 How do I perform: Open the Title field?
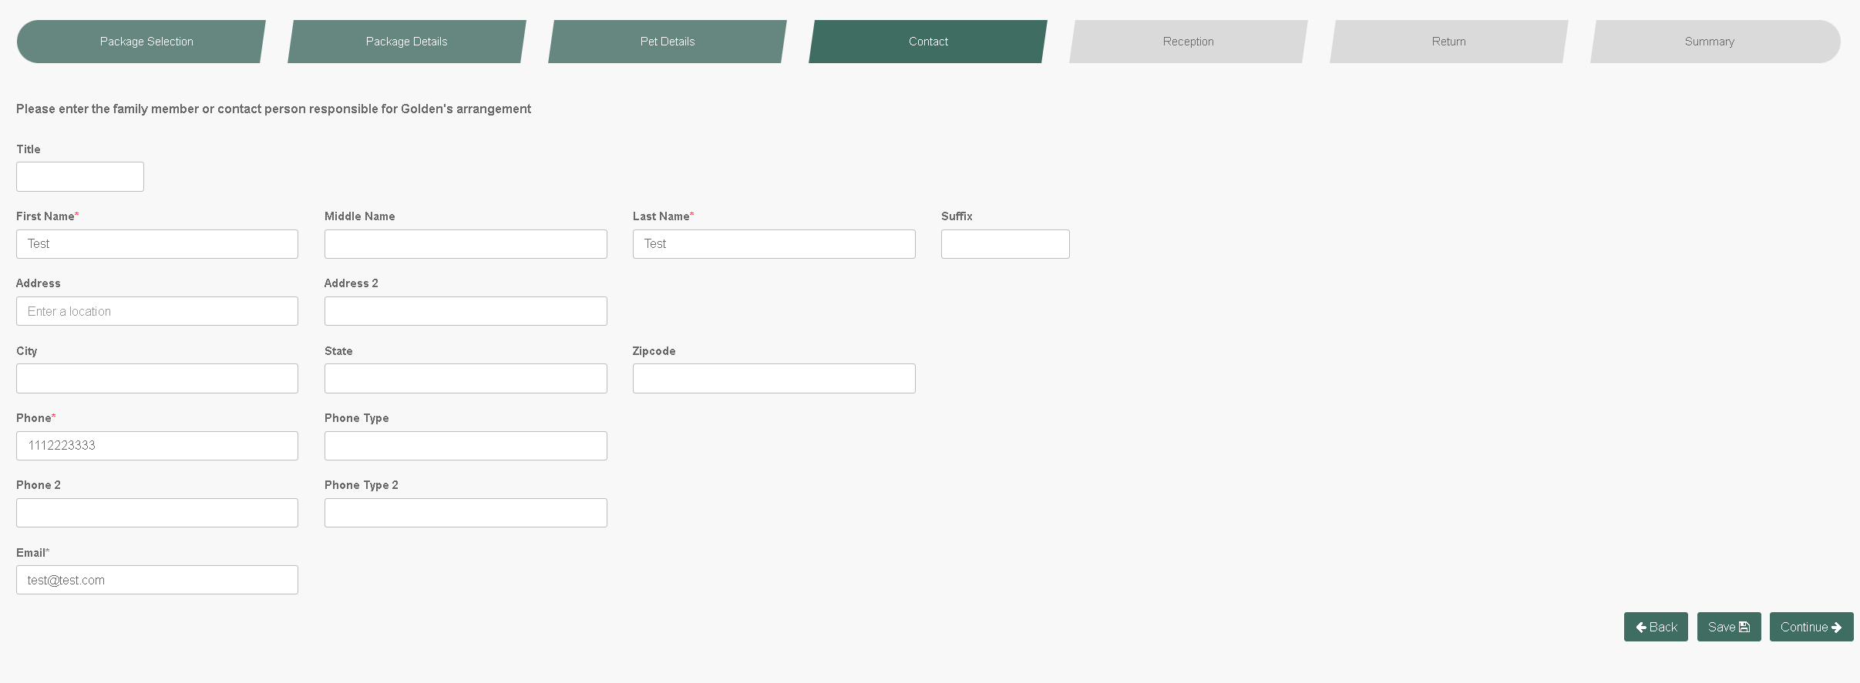pyautogui.click(x=80, y=177)
